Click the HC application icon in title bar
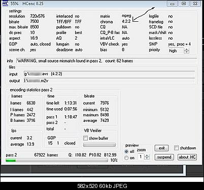 click(6, 4)
